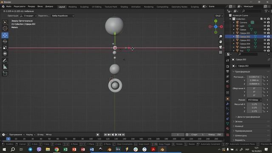272x153 pixels.
Task: Uncheck the Collection exclude checkbox
Action: tap(261, 19)
